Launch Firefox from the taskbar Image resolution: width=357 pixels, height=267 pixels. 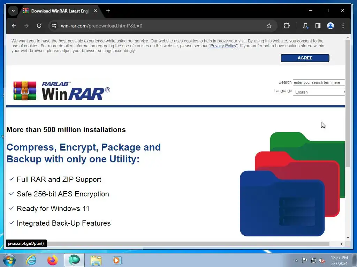pyautogui.click(x=53, y=260)
